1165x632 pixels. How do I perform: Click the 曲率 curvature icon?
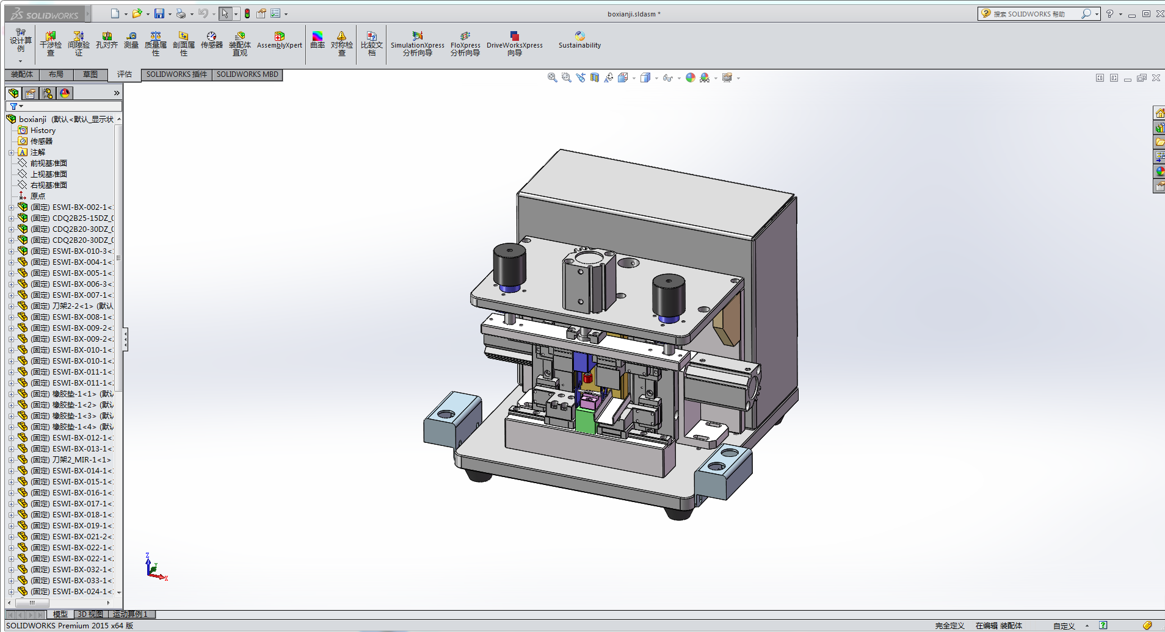[x=318, y=40]
